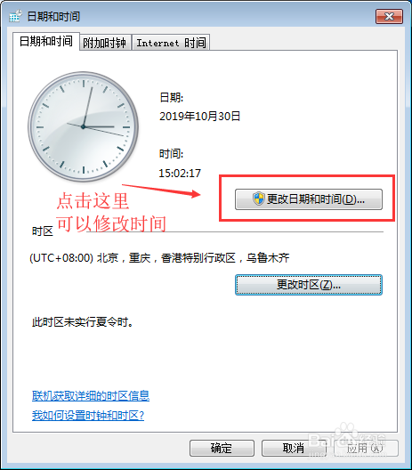Open the 更改日期和时间(D)... button
This screenshot has width=412, height=470.
tap(309, 199)
